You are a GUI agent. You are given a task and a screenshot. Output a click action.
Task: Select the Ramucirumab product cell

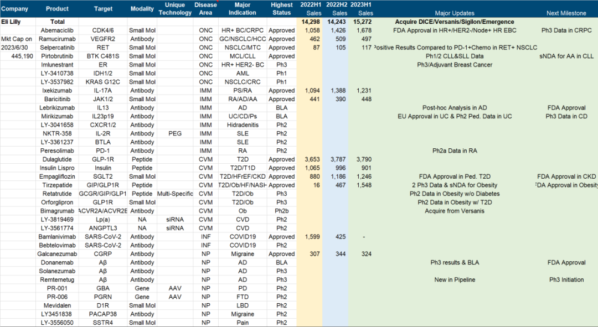coord(57,39)
